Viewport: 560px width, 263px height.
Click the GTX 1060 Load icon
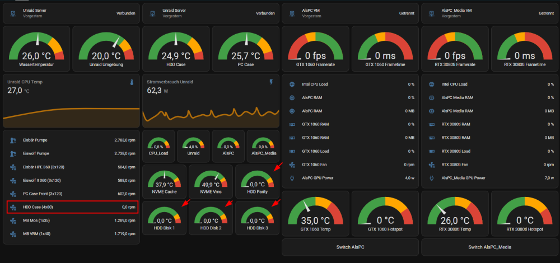tap(292, 151)
